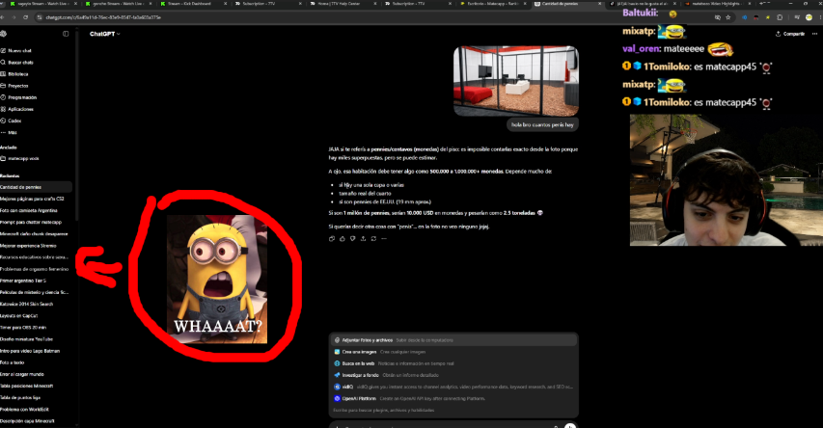Click the uploaded coin room image thumbnail
Viewport: 823px width, 428px height.
tap(516, 81)
